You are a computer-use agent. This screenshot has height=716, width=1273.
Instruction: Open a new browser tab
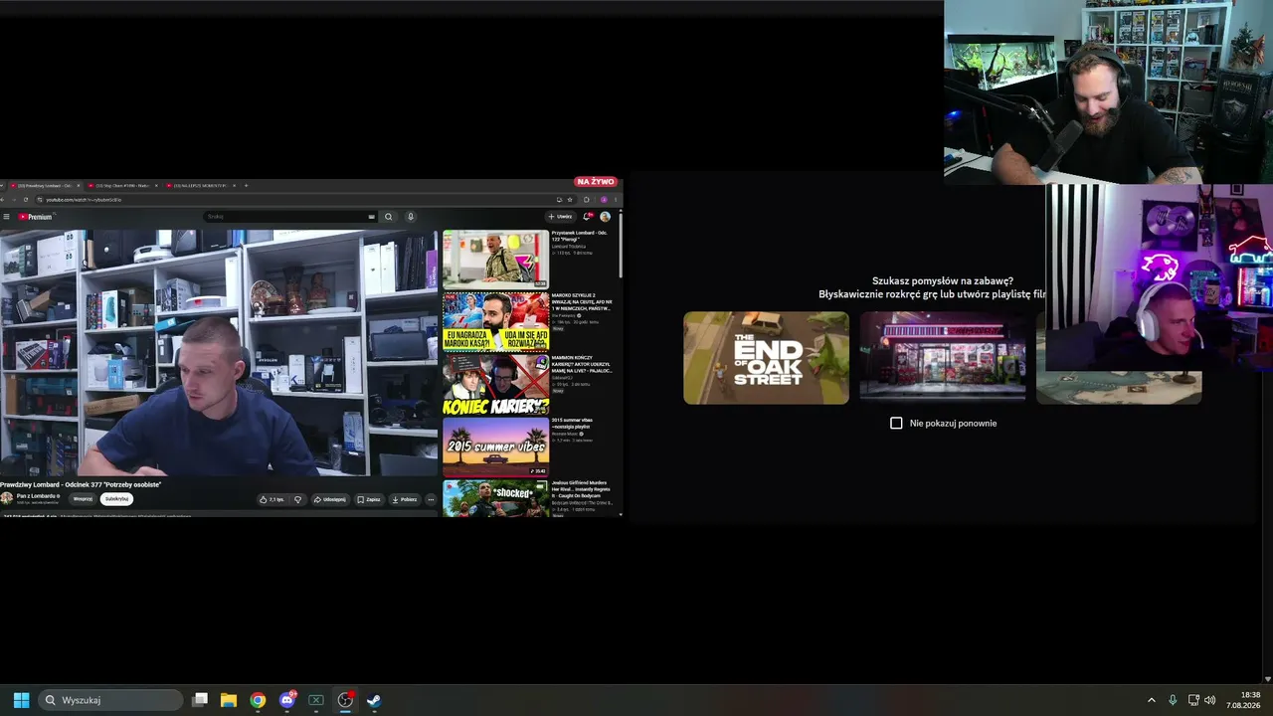[246, 186]
